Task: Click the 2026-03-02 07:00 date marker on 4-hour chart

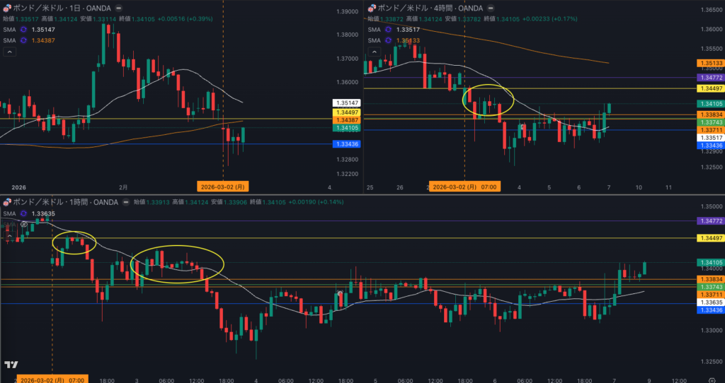Action: tap(465, 187)
